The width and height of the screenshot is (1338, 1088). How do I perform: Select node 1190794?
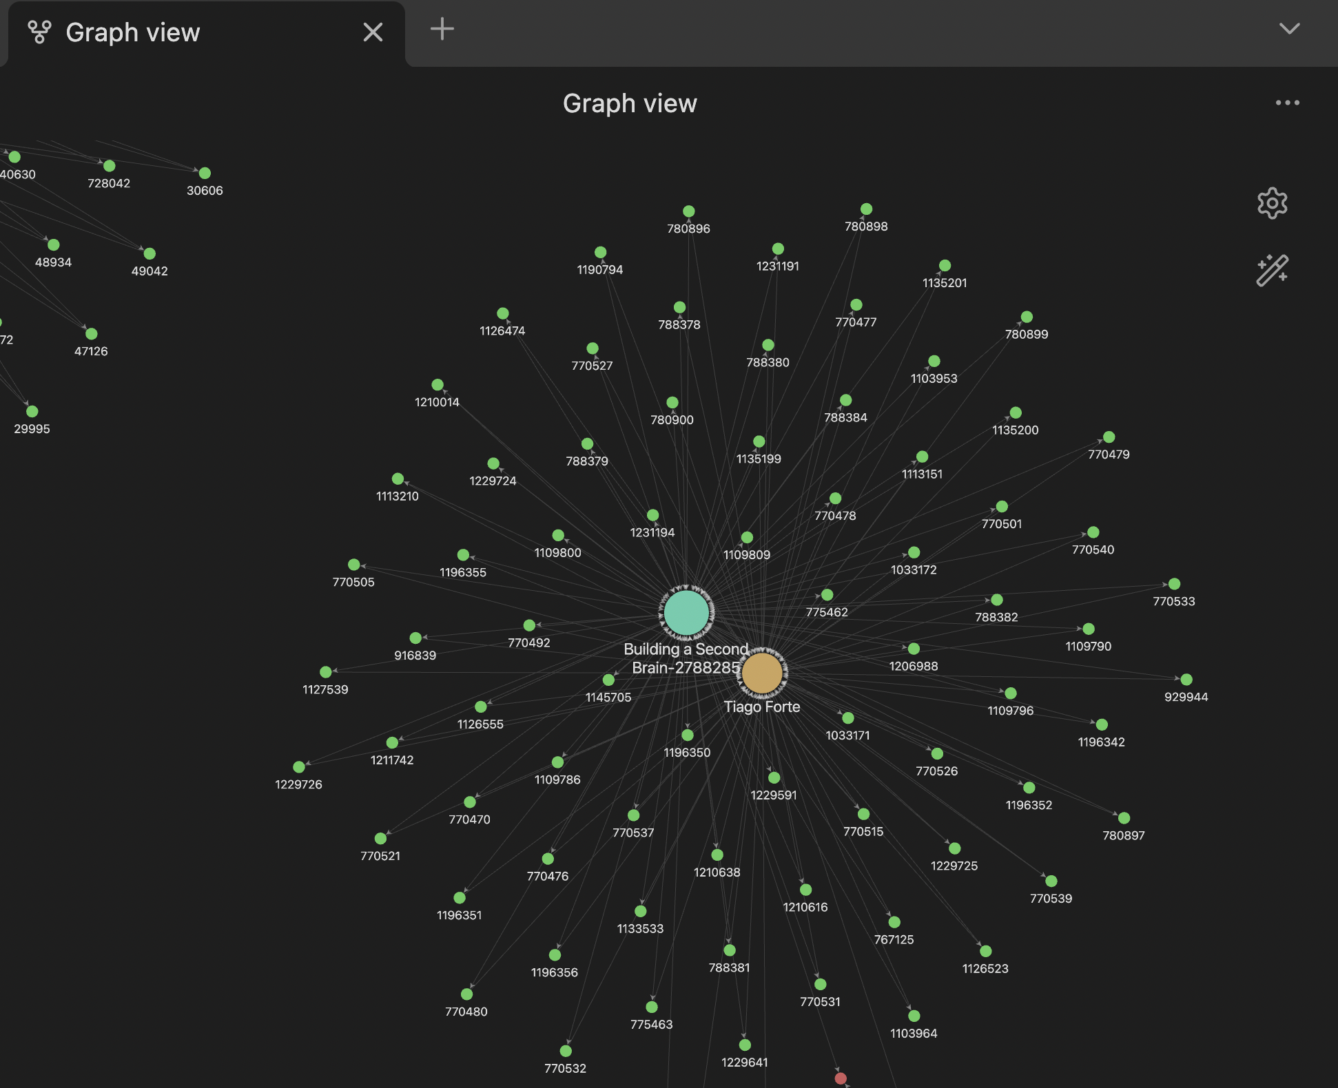pos(600,253)
